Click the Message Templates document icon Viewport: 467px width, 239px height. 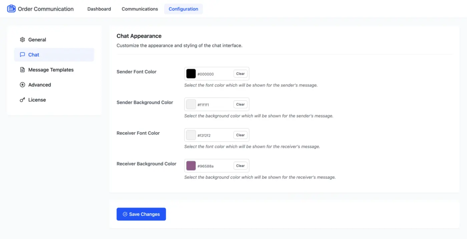(22, 70)
